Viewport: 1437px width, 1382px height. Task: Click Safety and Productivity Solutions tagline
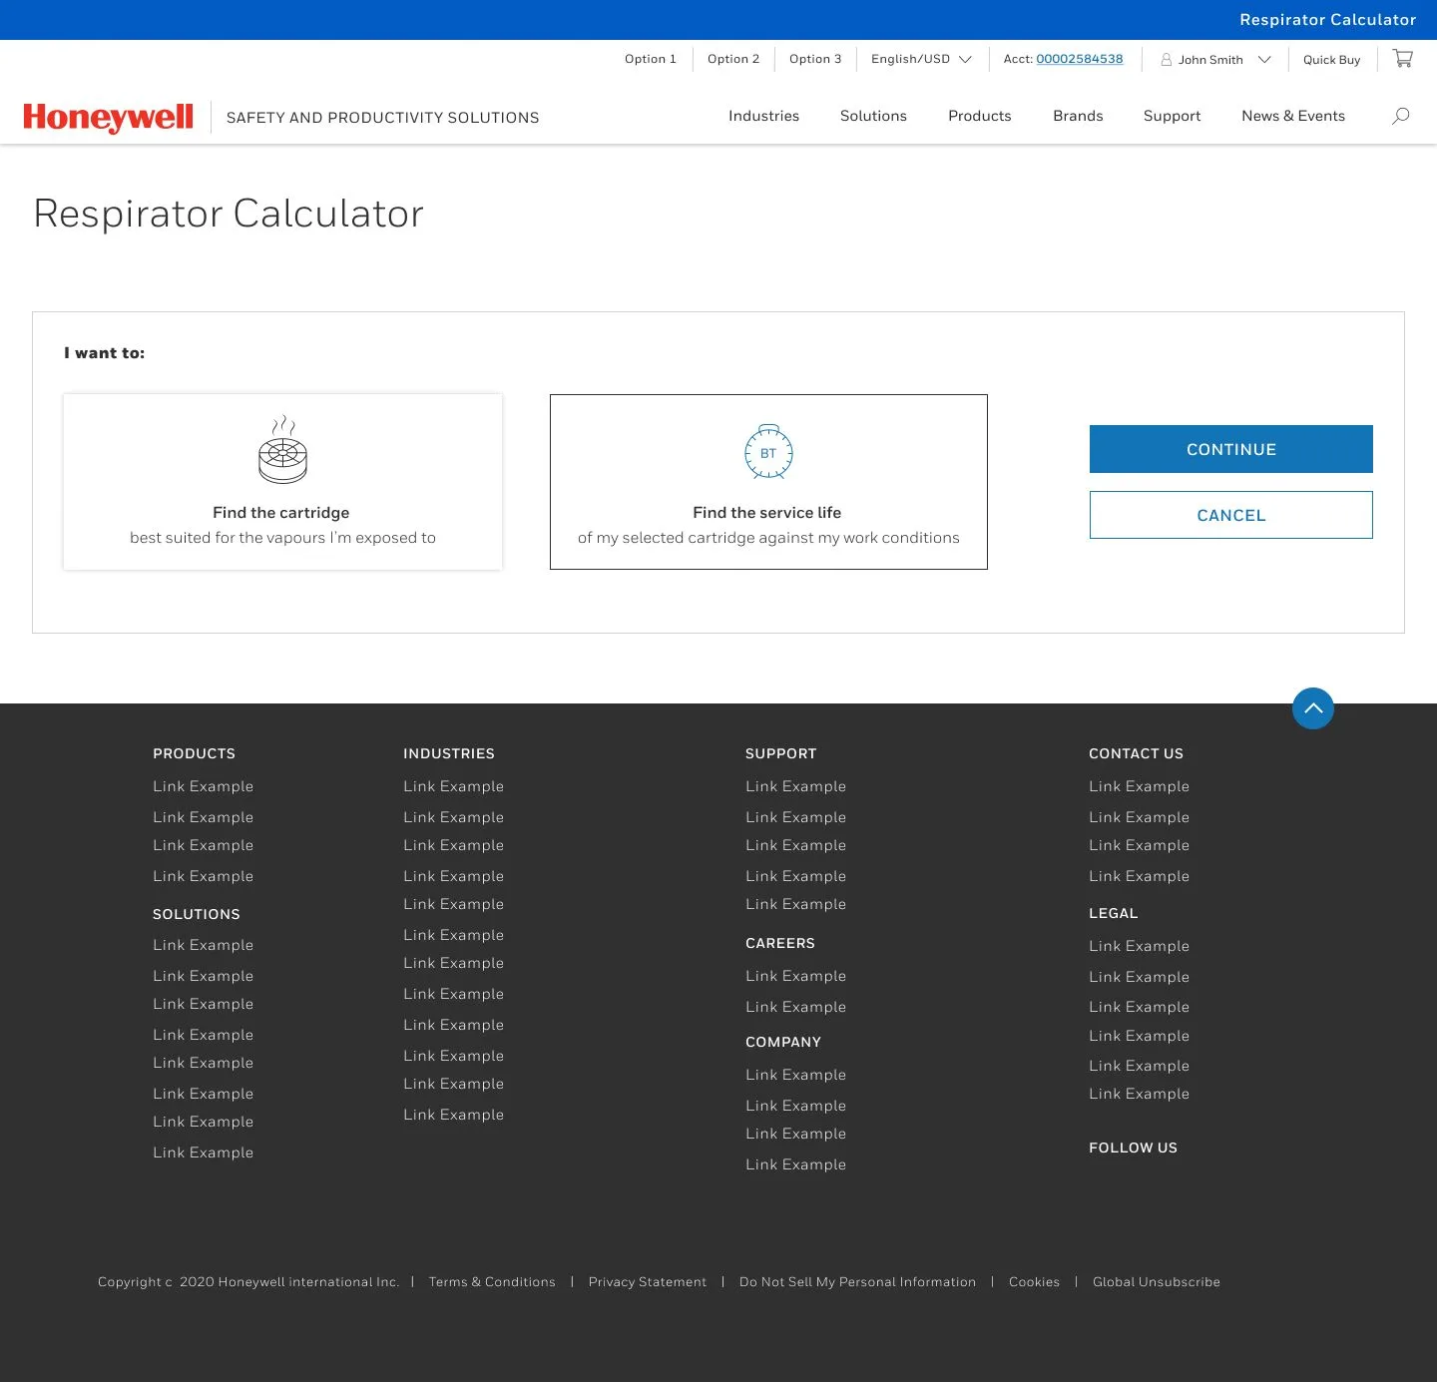[383, 118]
